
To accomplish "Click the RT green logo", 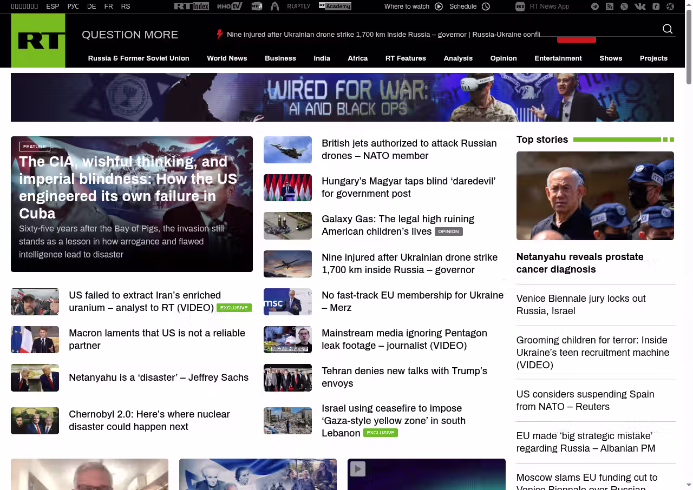I will [38, 41].
